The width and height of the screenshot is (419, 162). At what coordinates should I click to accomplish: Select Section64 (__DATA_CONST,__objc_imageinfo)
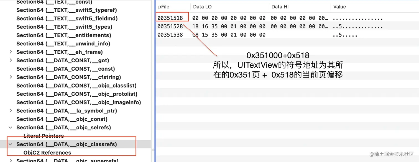pos(79,102)
